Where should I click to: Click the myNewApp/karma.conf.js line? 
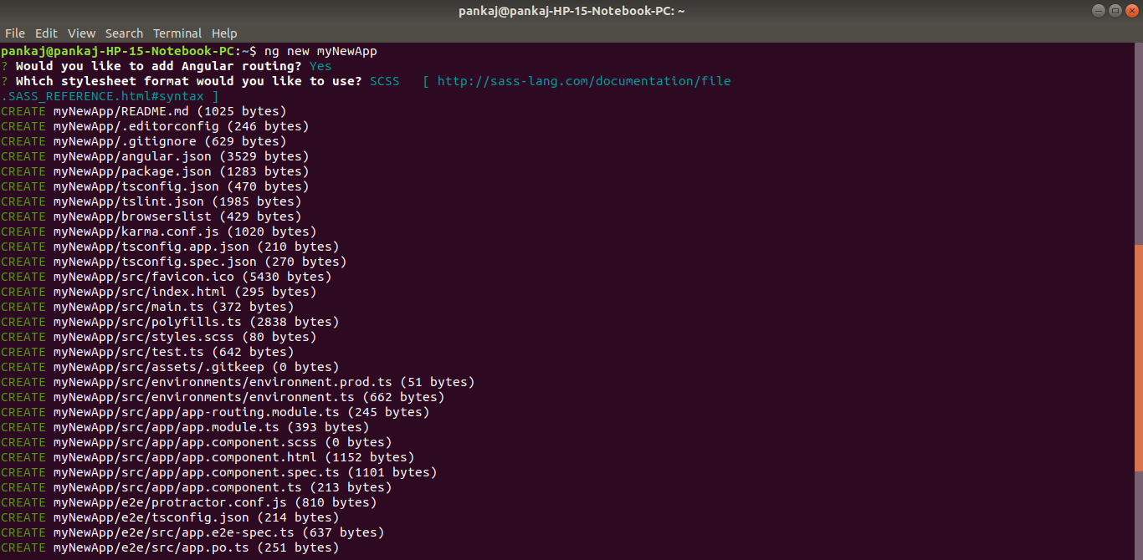(158, 232)
